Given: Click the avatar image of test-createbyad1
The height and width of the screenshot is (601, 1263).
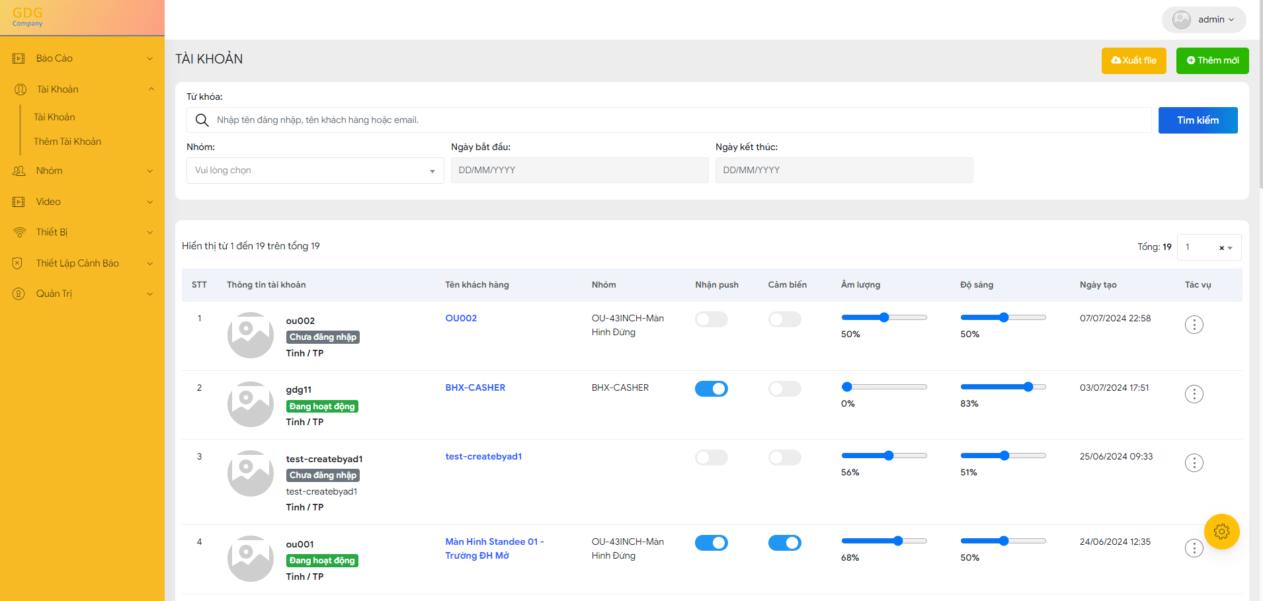Looking at the screenshot, I should tap(250, 473).
